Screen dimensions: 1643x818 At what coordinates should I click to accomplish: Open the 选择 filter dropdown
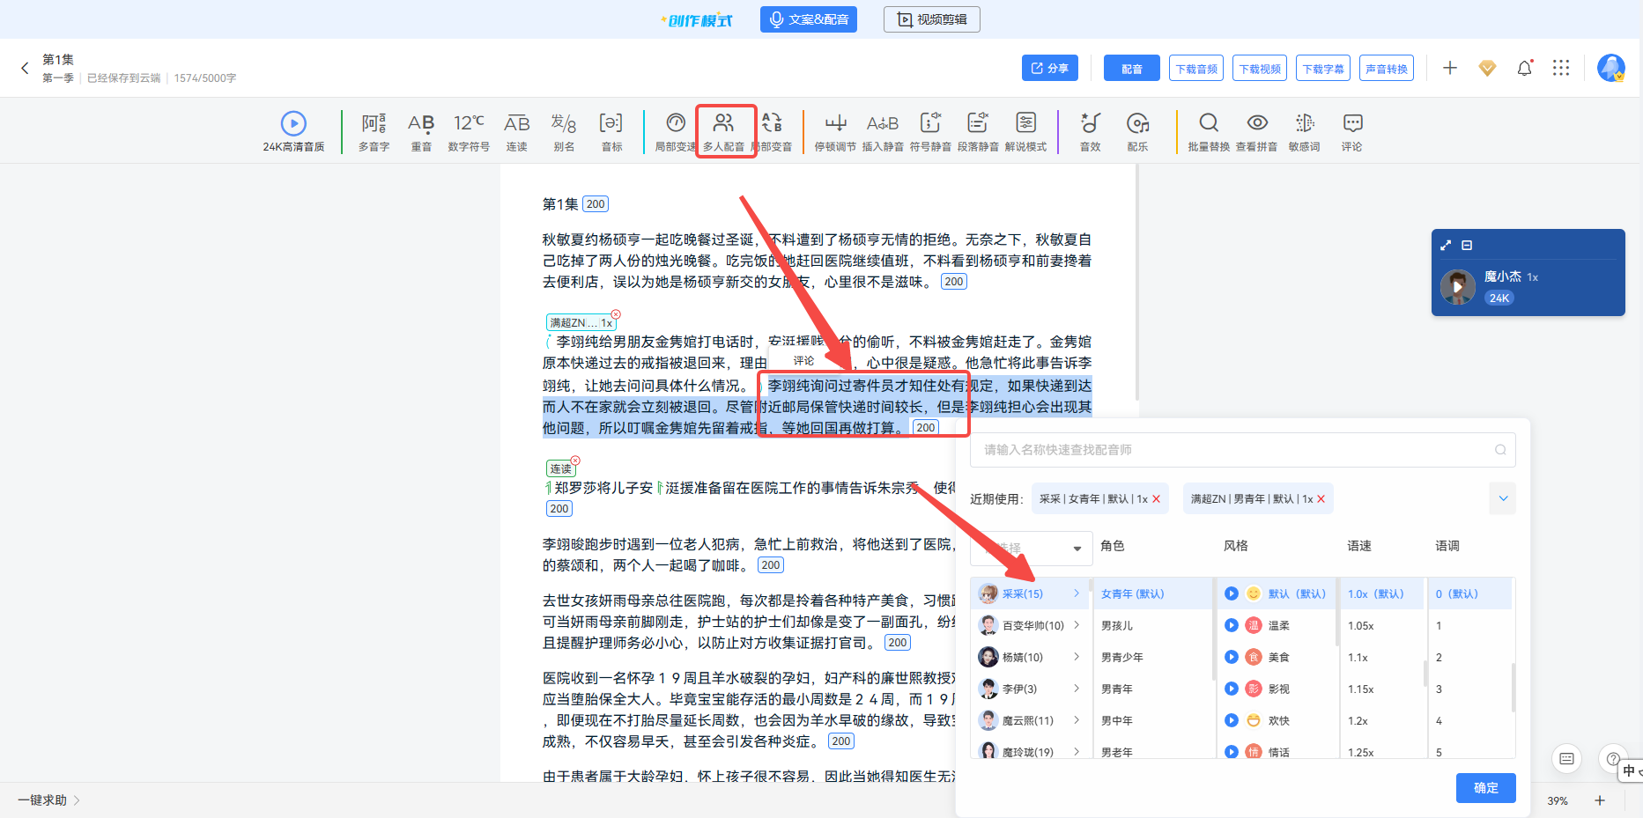click(1031, 548)
